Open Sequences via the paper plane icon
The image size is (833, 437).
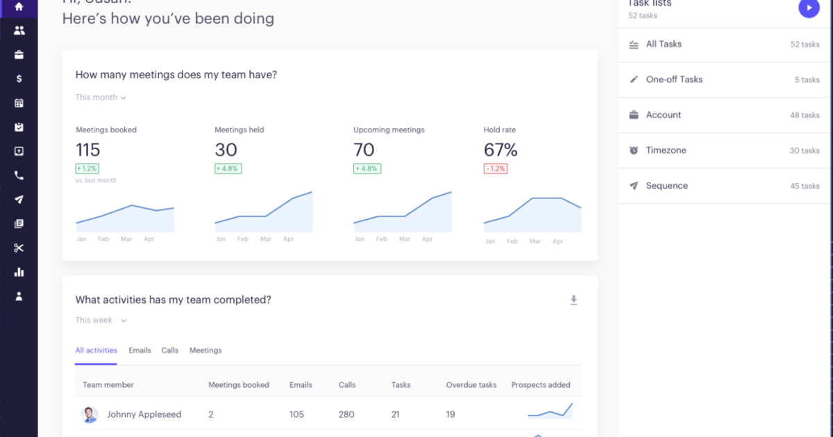point(18,199)
